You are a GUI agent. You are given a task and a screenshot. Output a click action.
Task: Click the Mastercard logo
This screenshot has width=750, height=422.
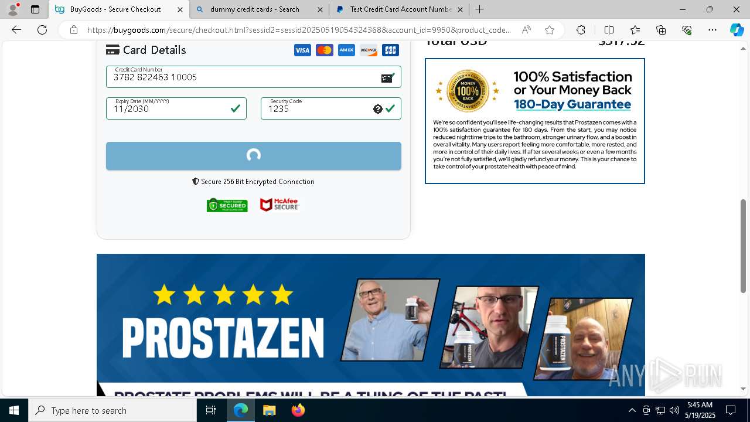325,50
